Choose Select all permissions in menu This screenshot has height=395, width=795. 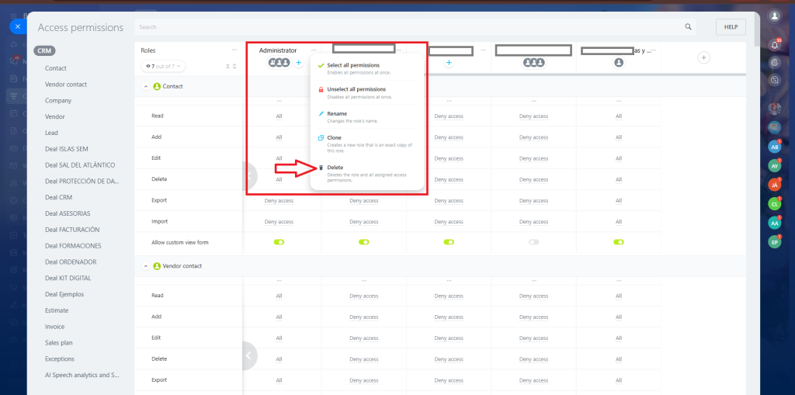[x=353, y=65]
